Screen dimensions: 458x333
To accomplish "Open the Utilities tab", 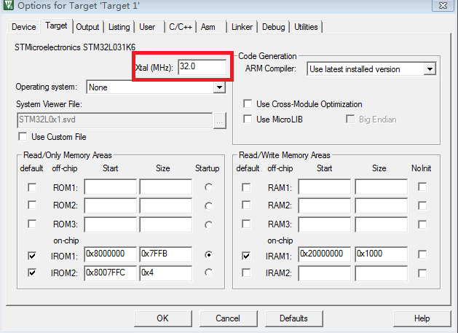I will click(x=306, y=27).
